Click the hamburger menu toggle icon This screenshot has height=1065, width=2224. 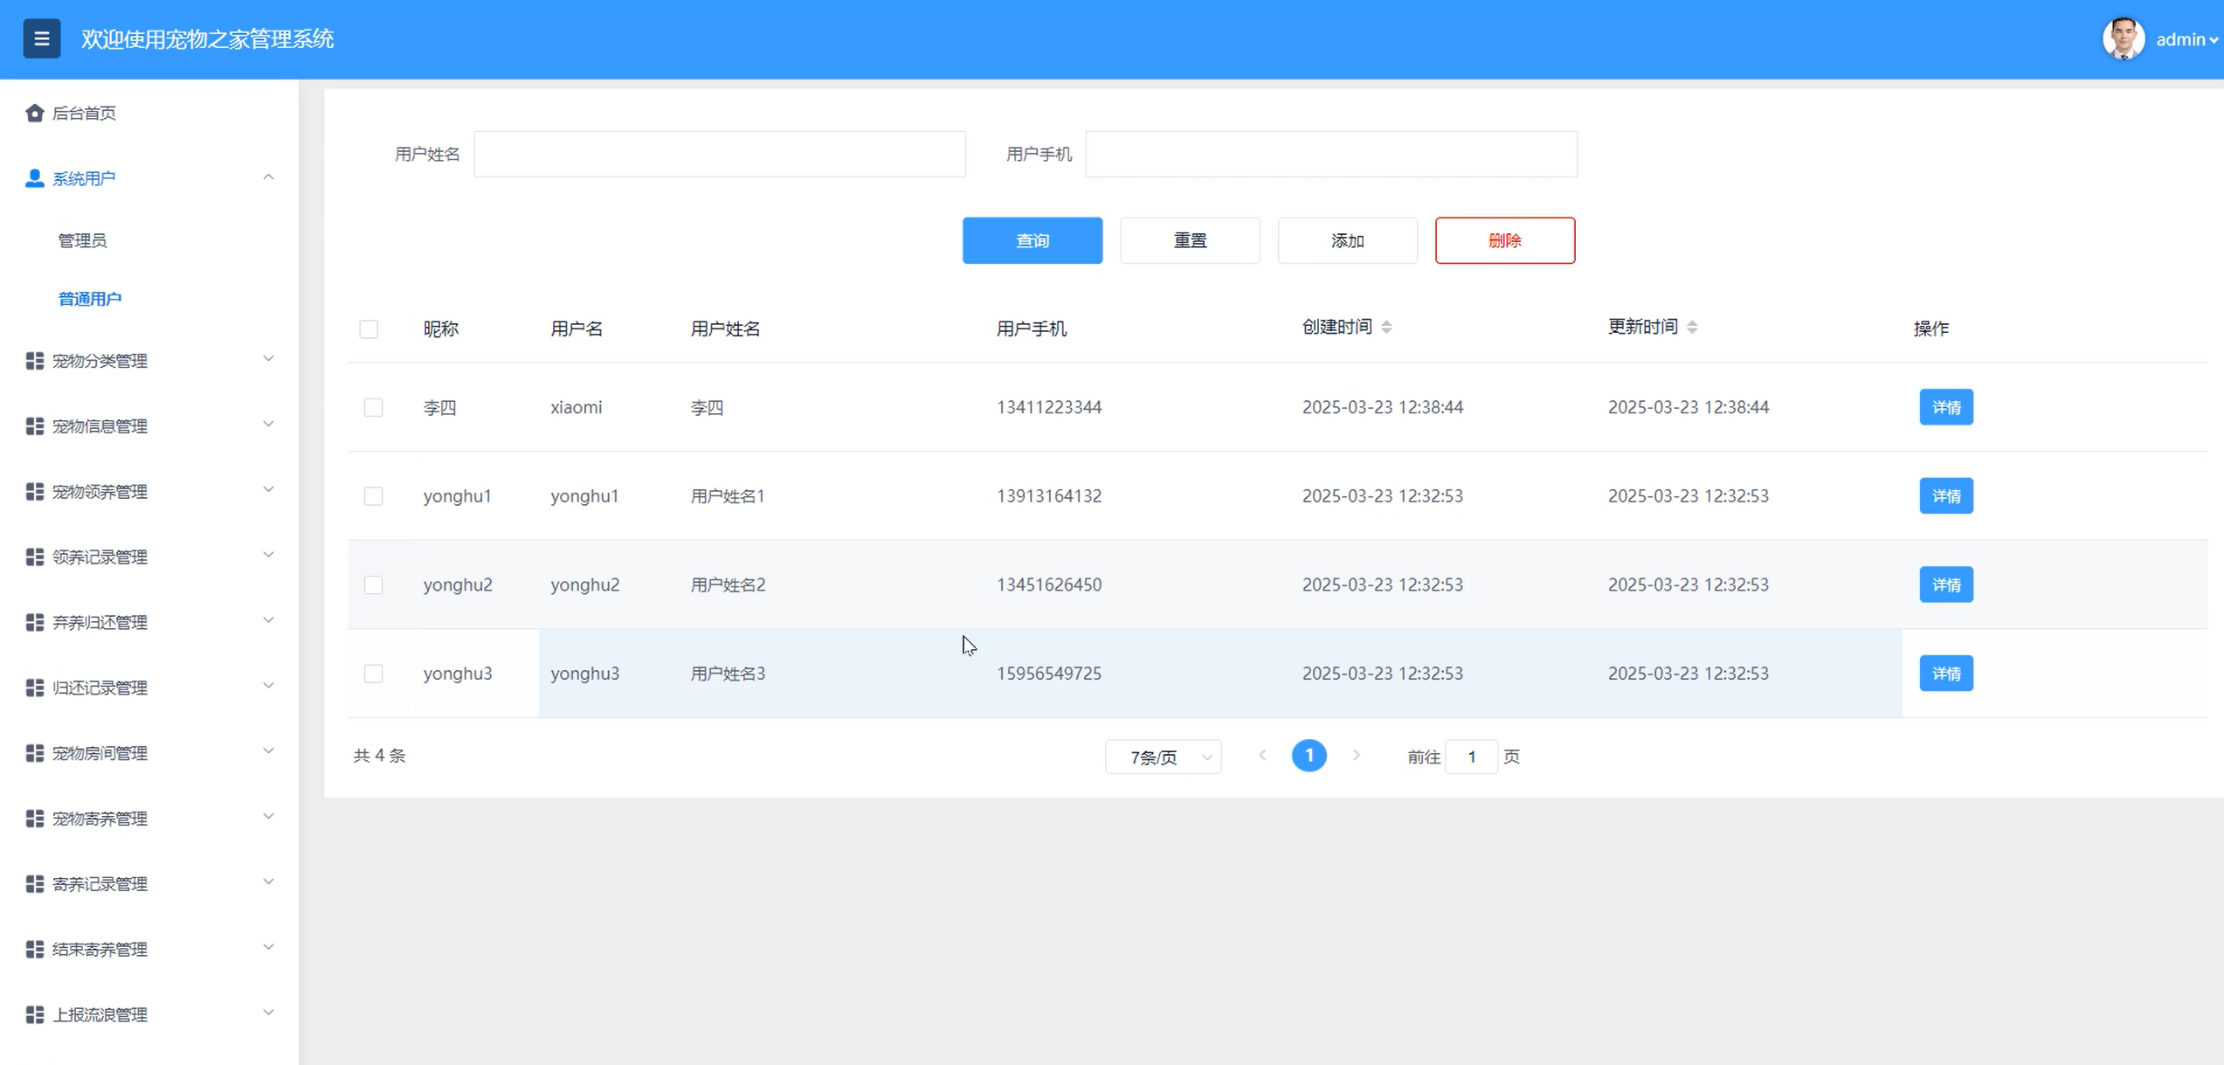[41, 38]
